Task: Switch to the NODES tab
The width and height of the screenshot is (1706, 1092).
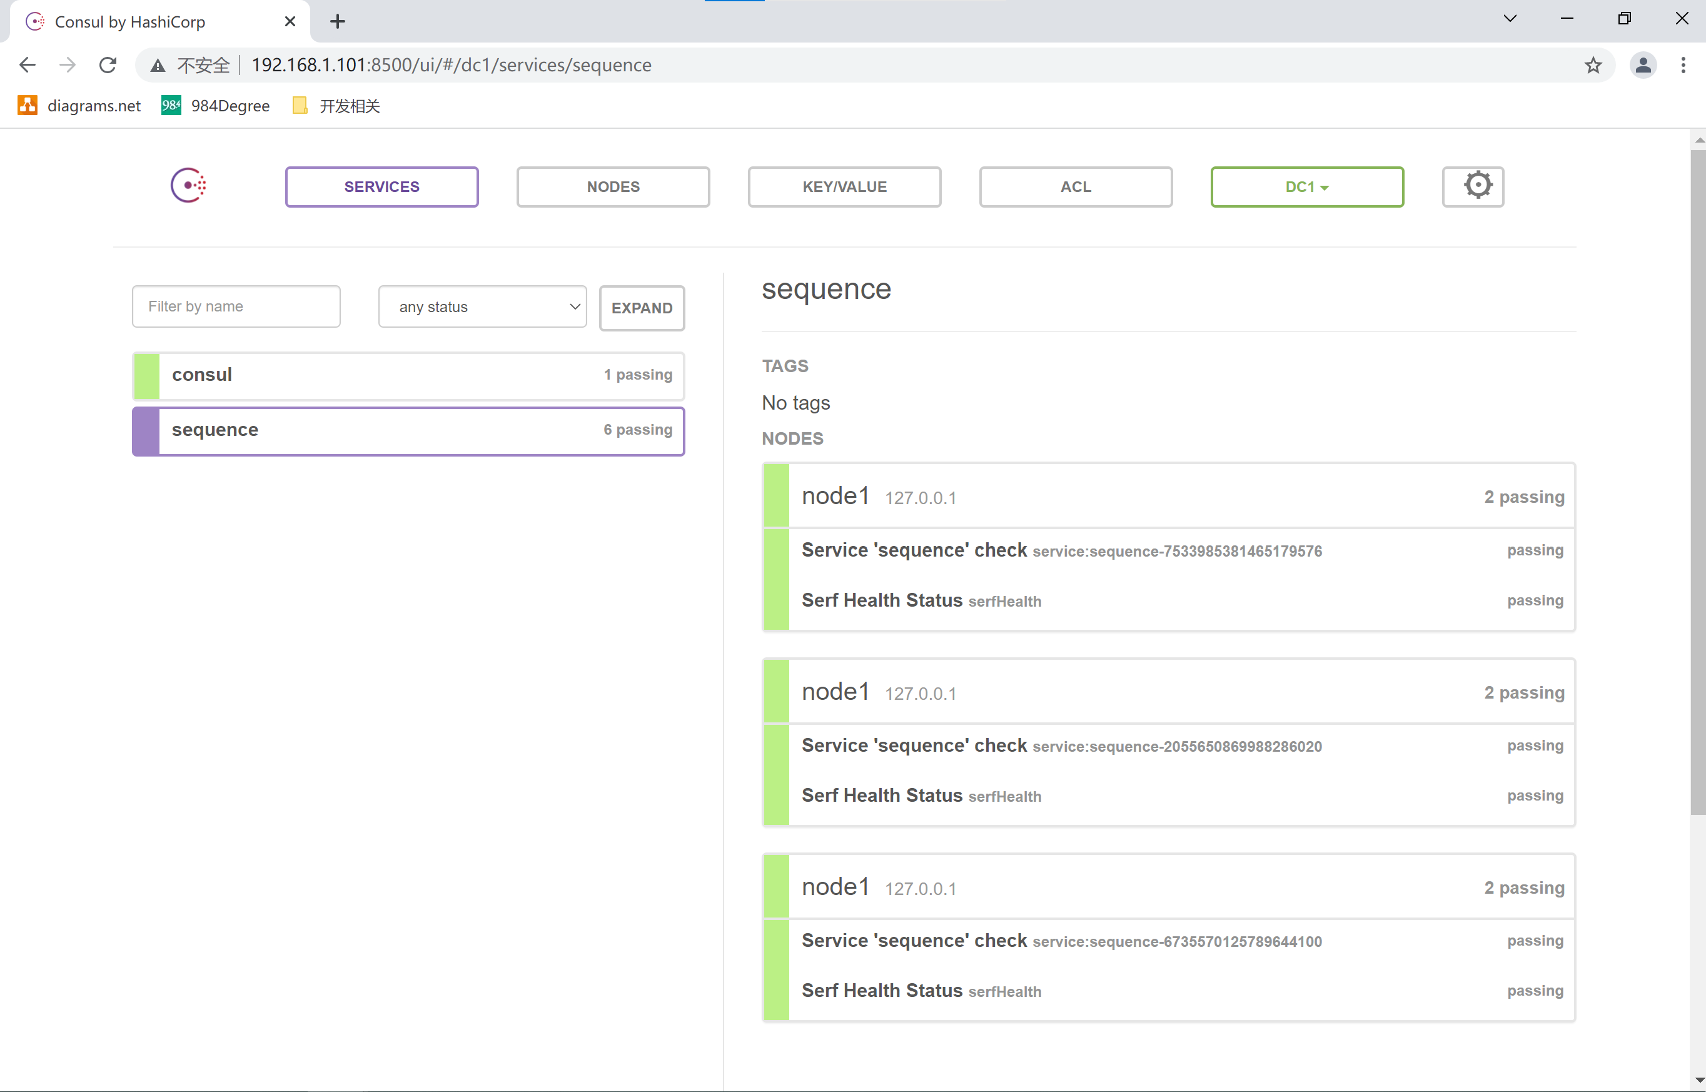Action: 613,186
